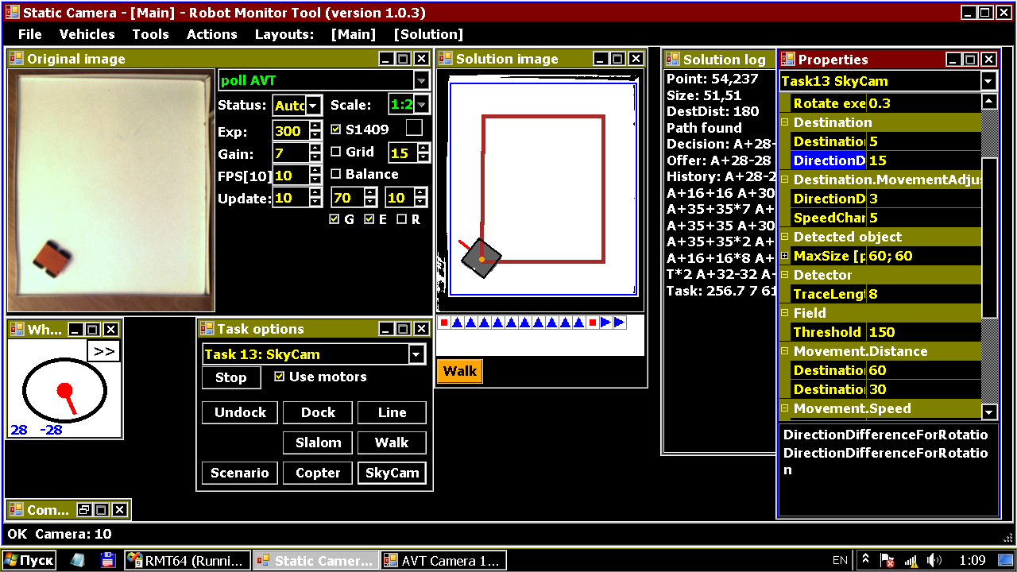The image size is (1017, 572).
Task: Check the R checkbox
Action: point(402,219)
